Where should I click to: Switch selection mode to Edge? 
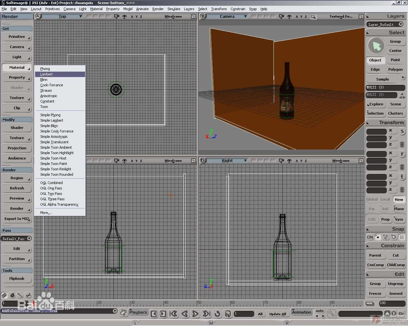pyautogui.click(x=375, y=69)
